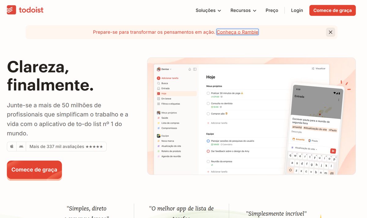Expand the Soluções menu
Viewport: 367px width, 218px height.
tap(208, 10)
